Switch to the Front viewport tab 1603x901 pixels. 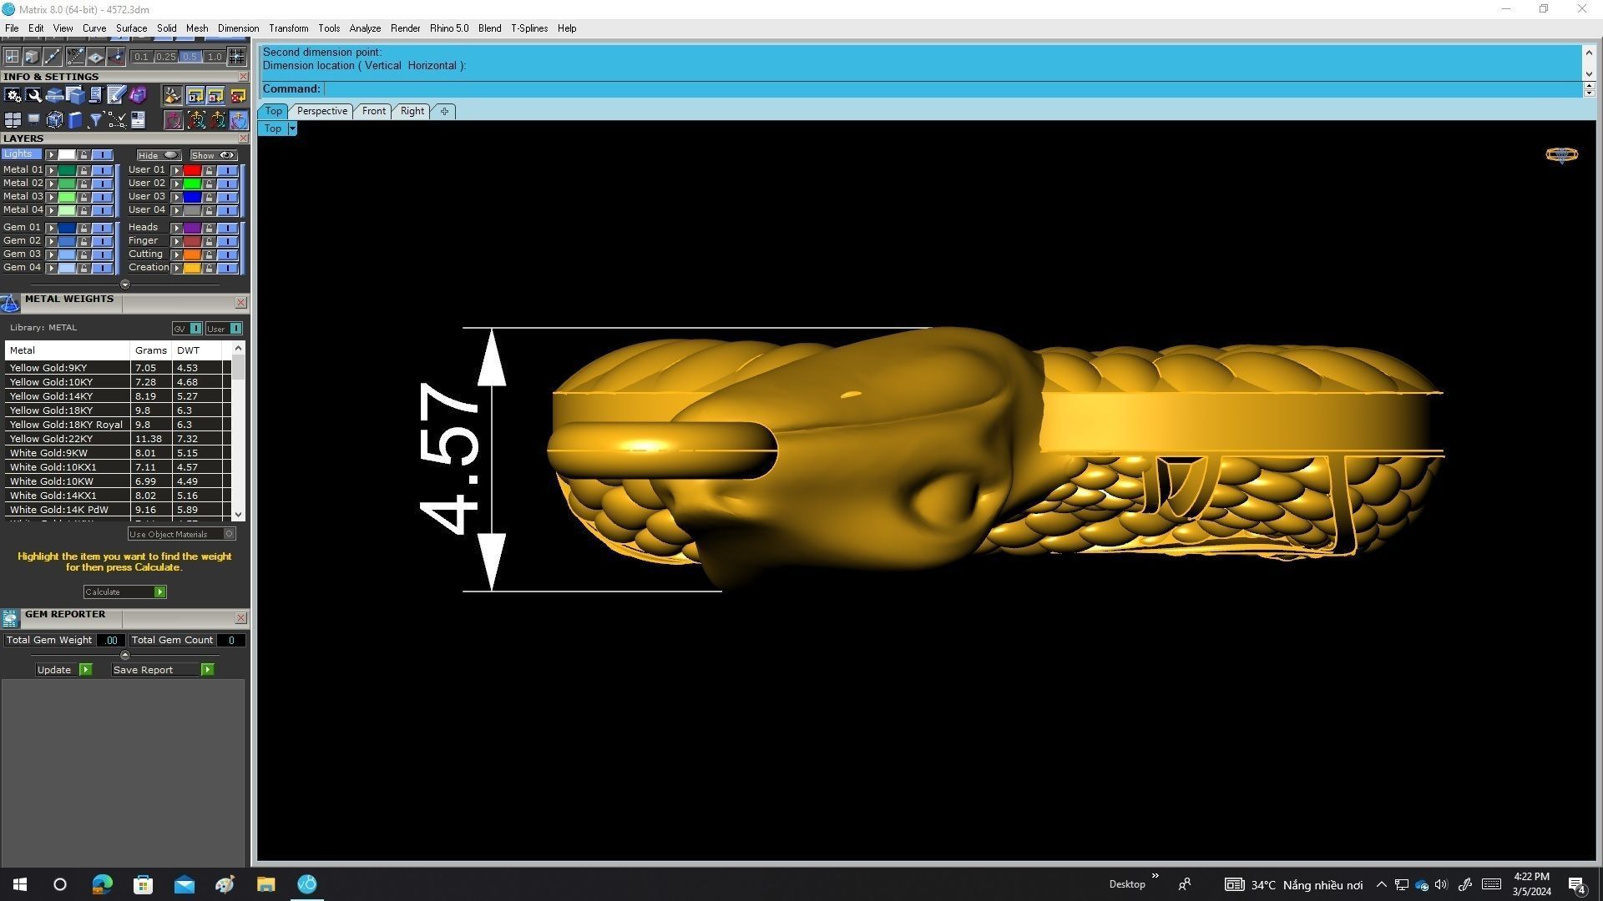pos(373,111)
